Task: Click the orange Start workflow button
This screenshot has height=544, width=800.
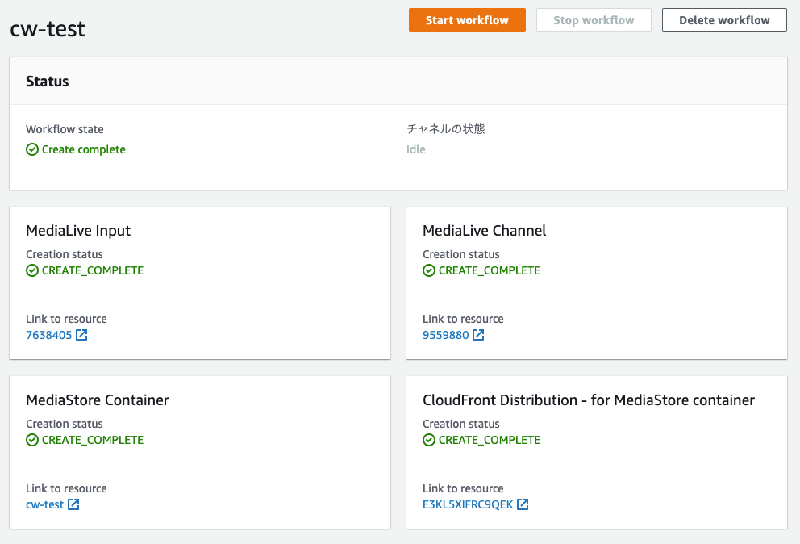Action: tap(467, 20)
